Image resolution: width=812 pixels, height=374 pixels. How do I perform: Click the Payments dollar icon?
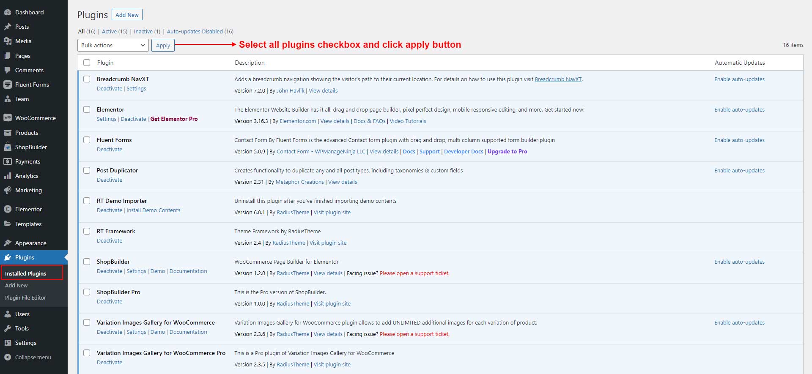[x=8, y=161]
